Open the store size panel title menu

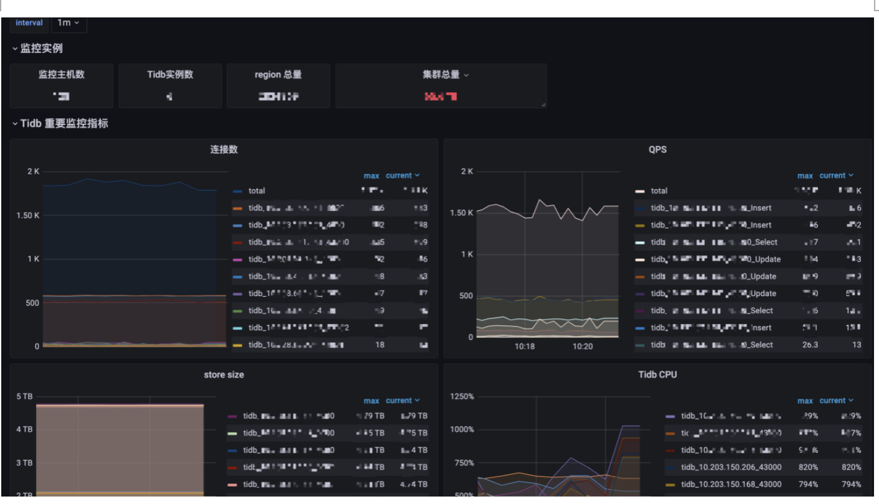[223, 375]
